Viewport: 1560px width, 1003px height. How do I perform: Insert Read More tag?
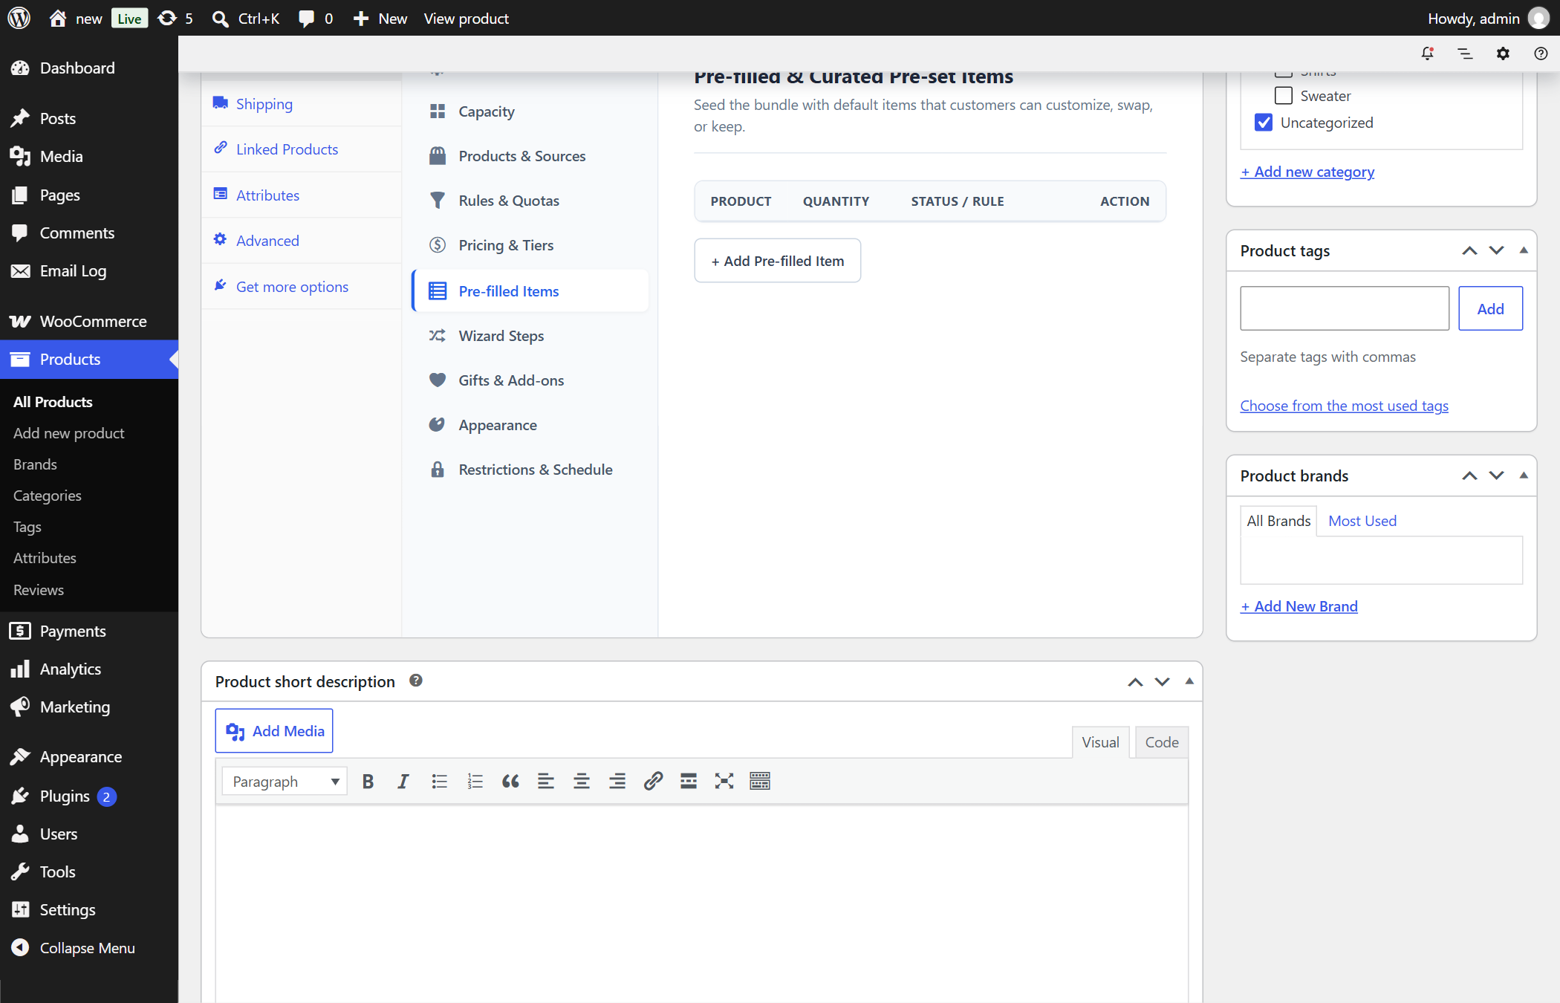[x=689, y=781]
